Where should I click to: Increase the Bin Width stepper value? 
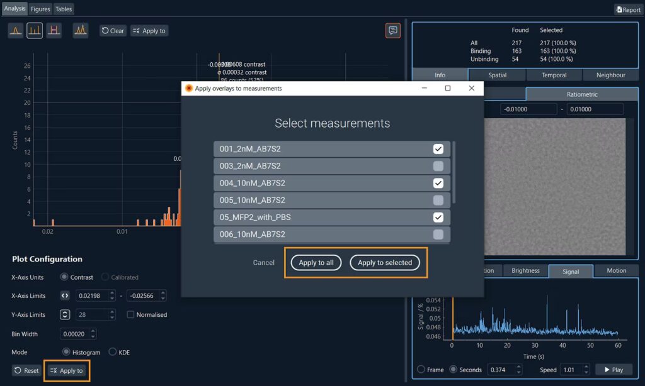click(93, 331)
